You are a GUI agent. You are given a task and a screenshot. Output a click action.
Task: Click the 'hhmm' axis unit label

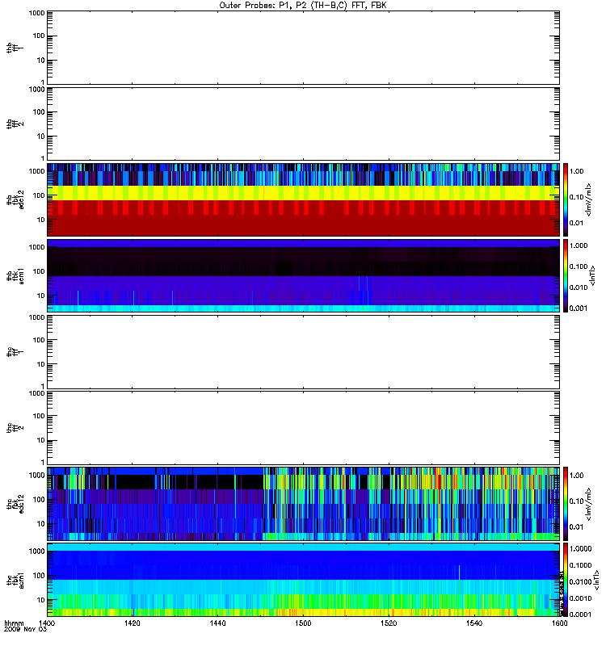point(14,623)
